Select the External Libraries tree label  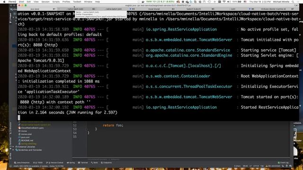coord(27,147)
